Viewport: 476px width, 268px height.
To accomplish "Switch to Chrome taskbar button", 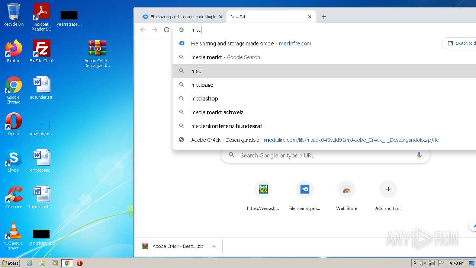I will point(67,263).
